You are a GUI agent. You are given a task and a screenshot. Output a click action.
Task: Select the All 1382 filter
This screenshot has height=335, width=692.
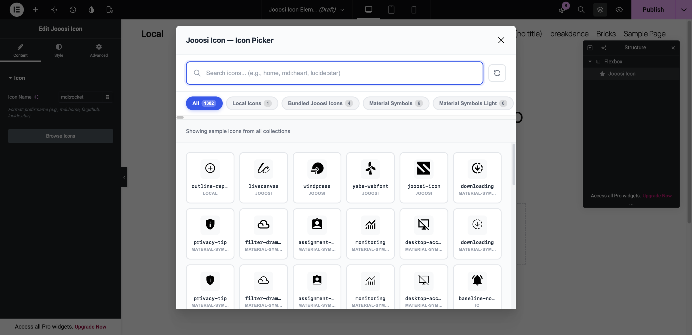204,103
